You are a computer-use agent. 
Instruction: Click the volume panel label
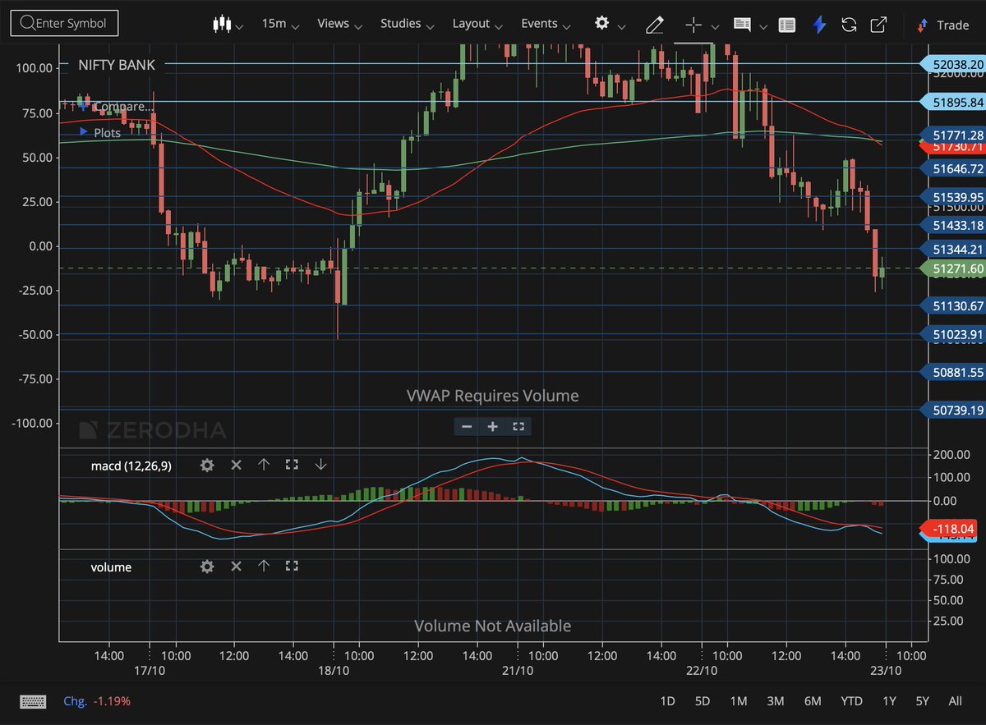111,567
